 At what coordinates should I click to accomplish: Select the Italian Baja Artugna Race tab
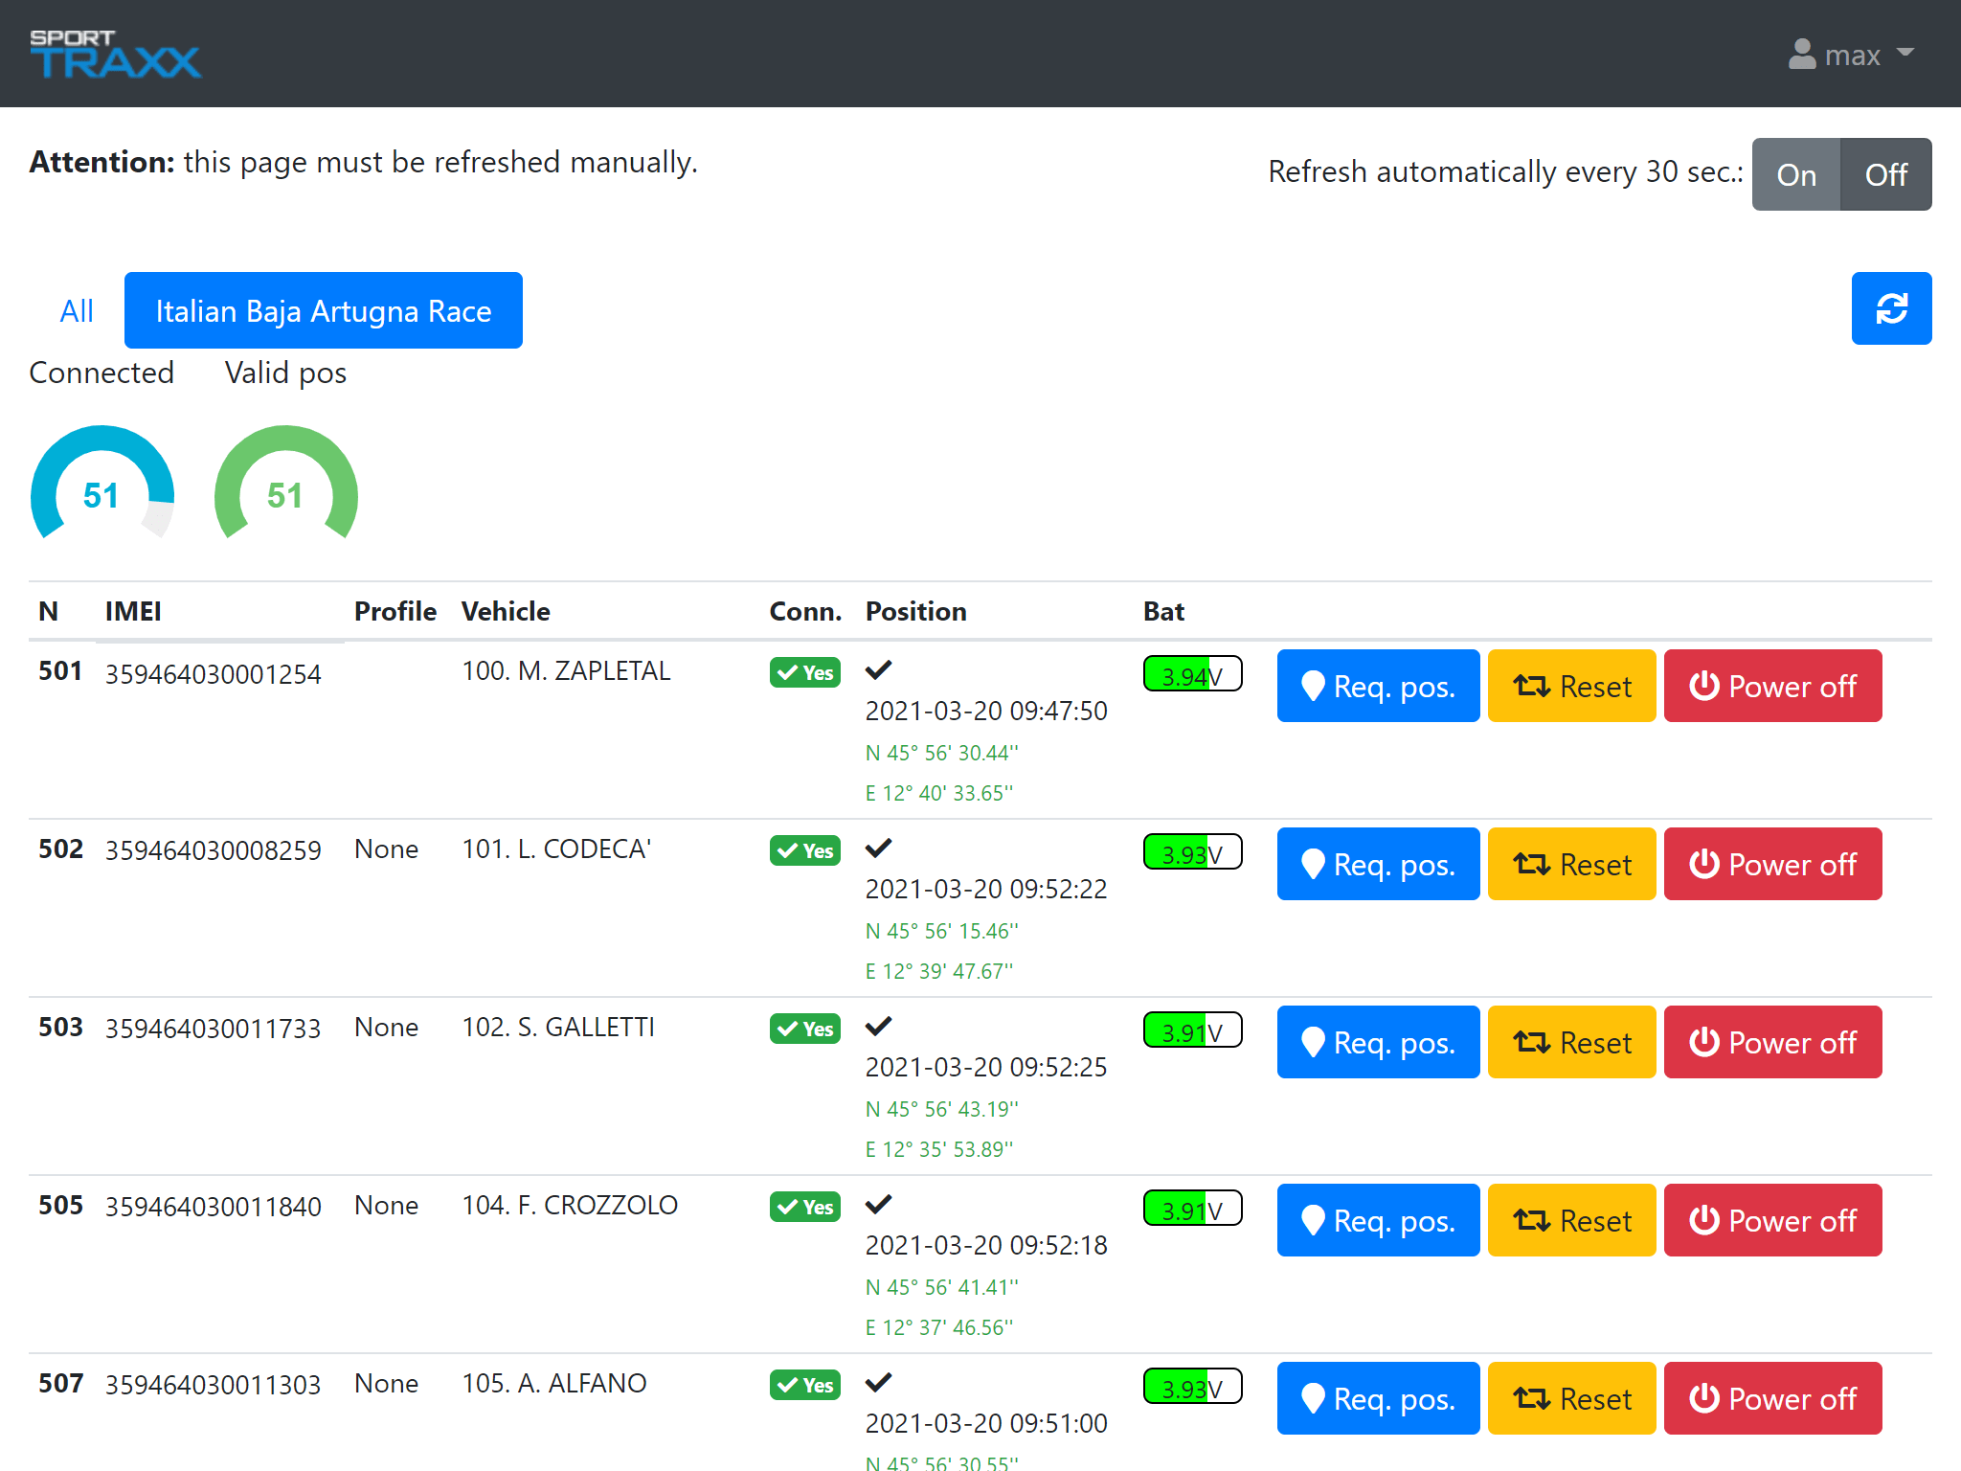pyautogui.click(x=323, y=310)
